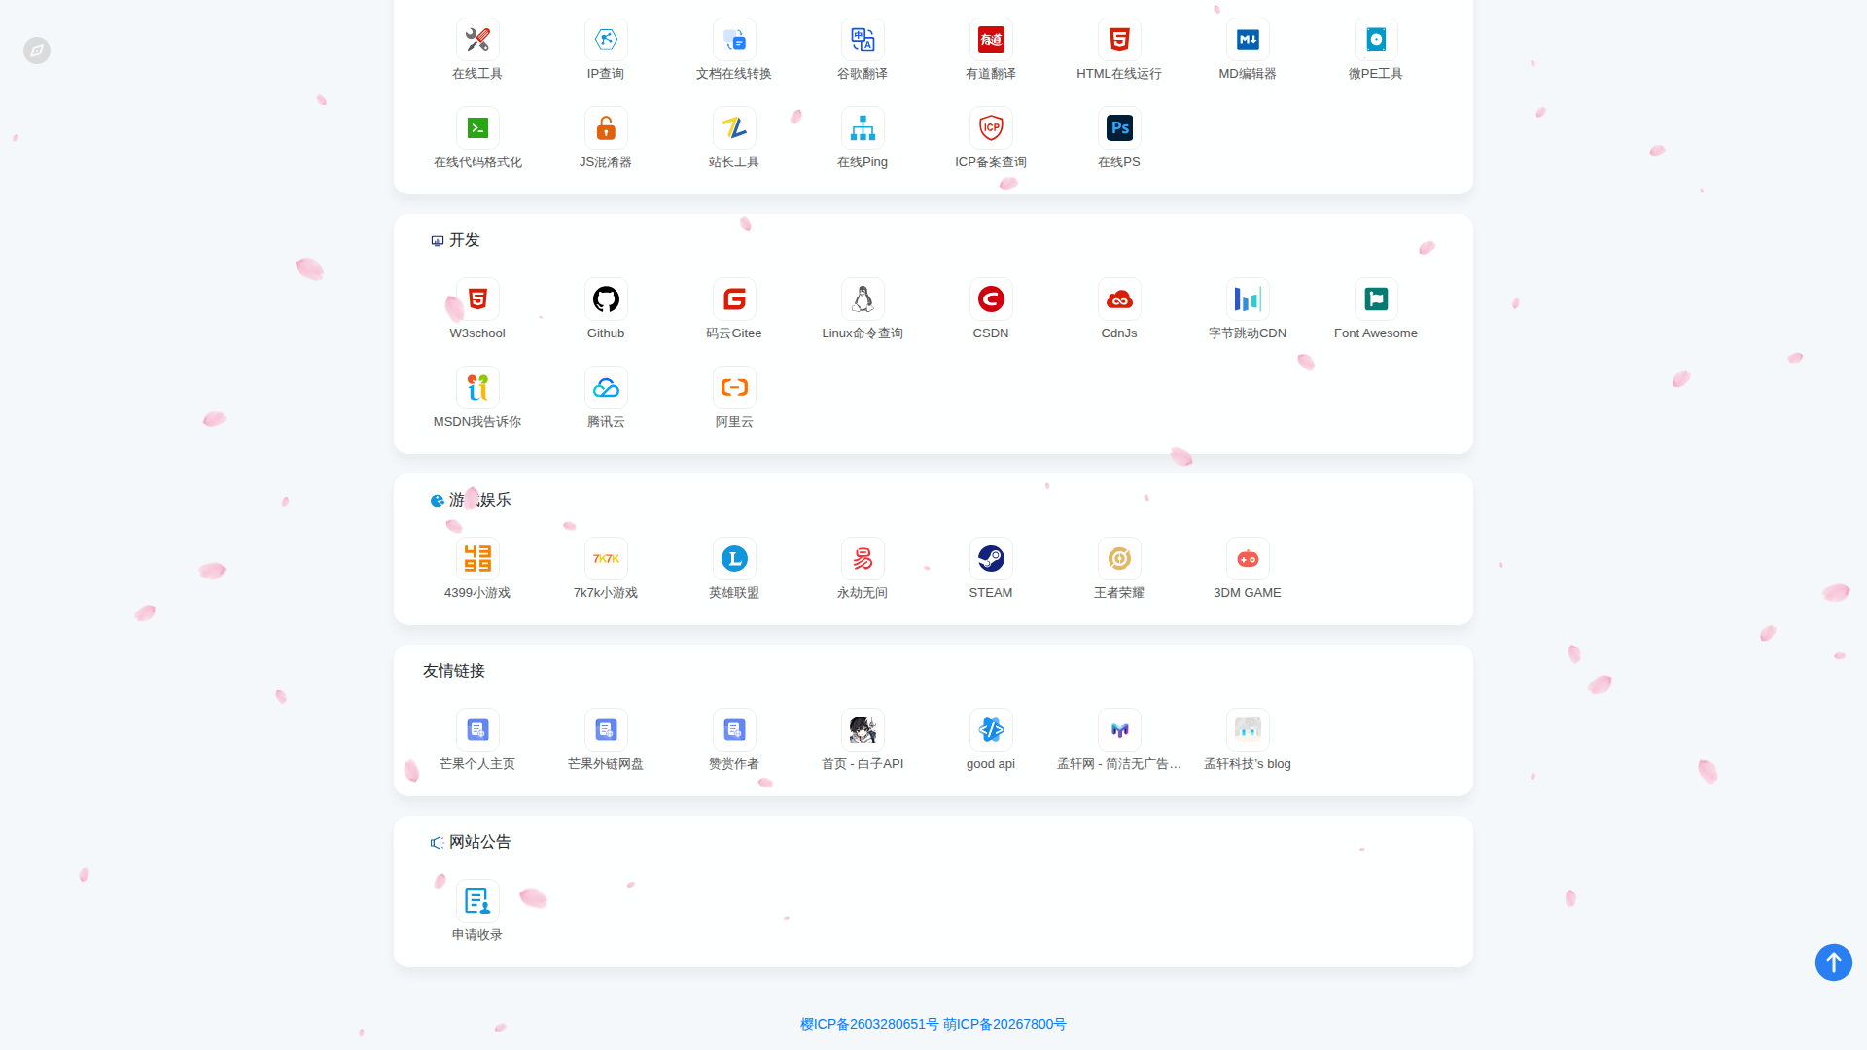Open 字节跳动CDN chart icon
This screenshot has width=1867, height=1050.
tap(1248, 299)
